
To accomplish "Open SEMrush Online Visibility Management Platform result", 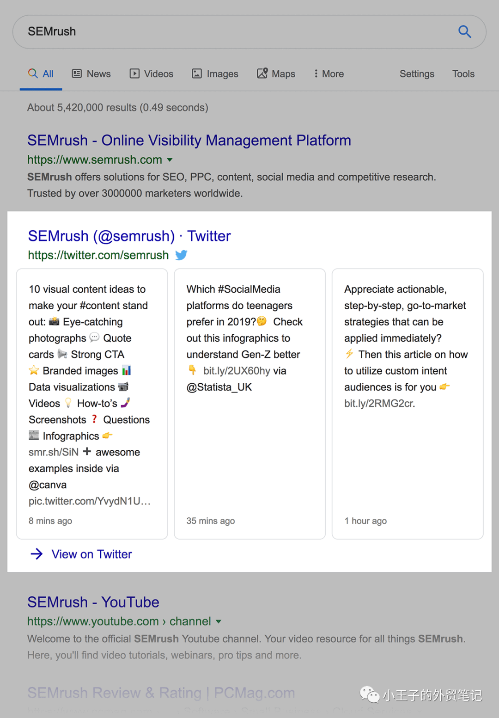I will pos(189,140).
